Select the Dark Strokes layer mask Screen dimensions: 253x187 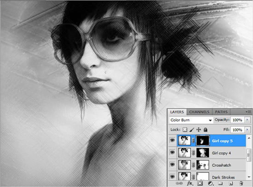[x=203, y=176]
